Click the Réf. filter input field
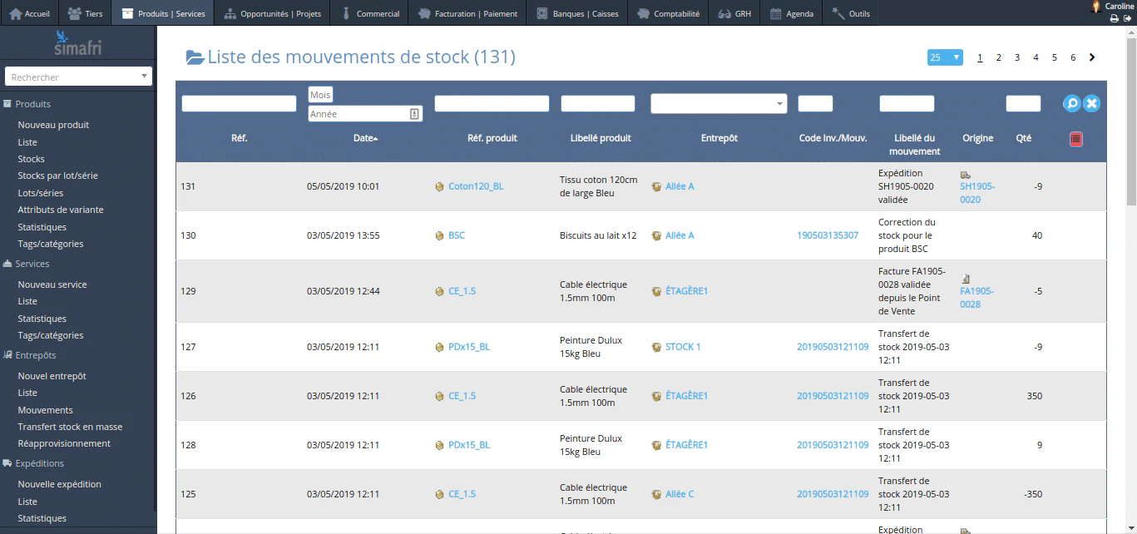The height and width of the screenshot is (534, 1137). (240, 104)
